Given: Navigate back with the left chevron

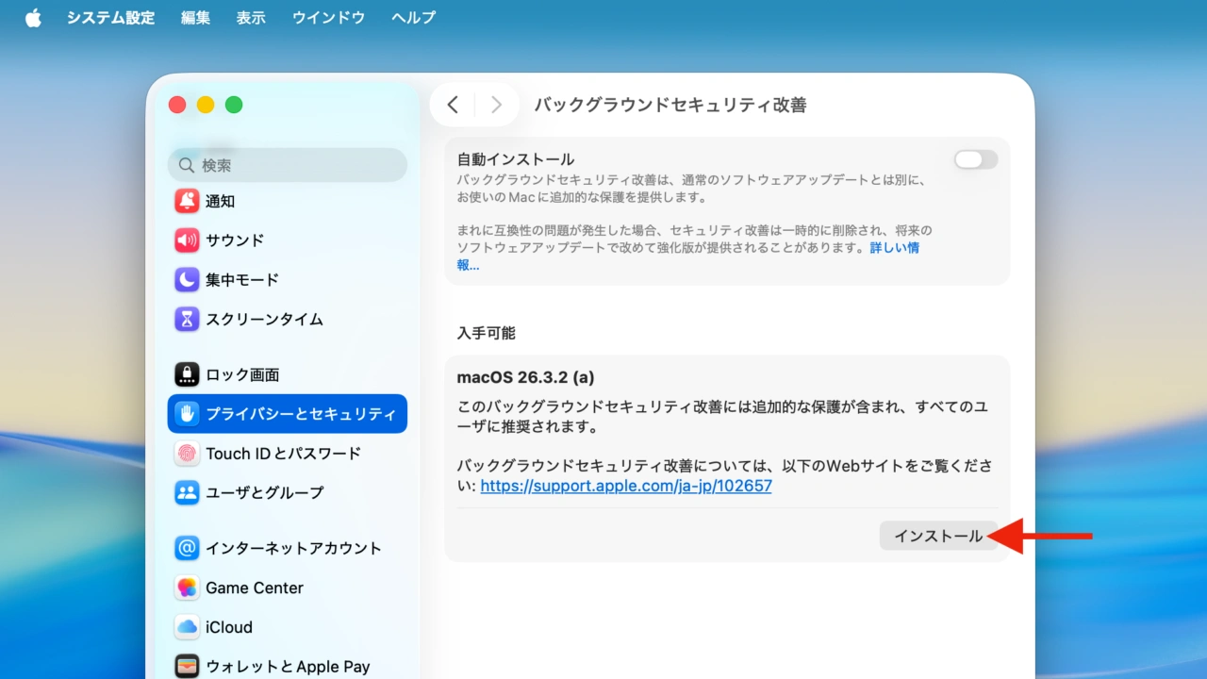Looking at the screenshot, I should point(453,105).
